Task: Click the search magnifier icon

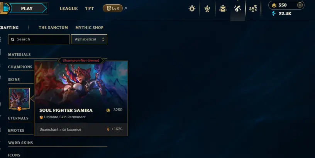Action: (x=12, y=39)
